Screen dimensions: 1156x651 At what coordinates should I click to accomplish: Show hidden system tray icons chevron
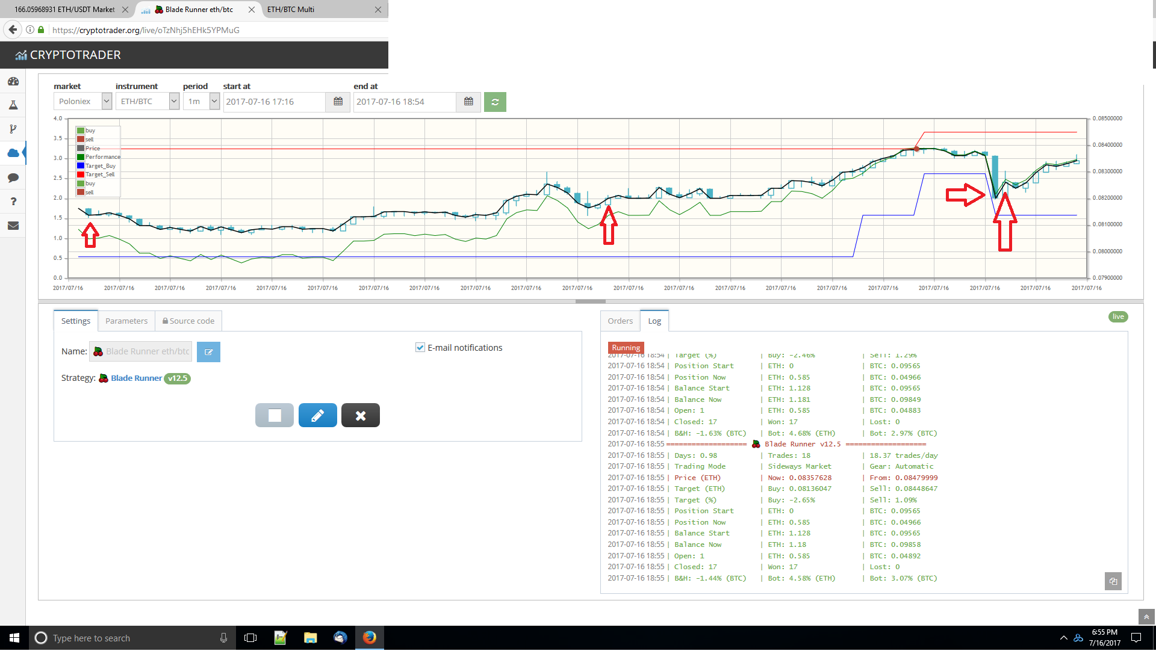click(1063, 638)
